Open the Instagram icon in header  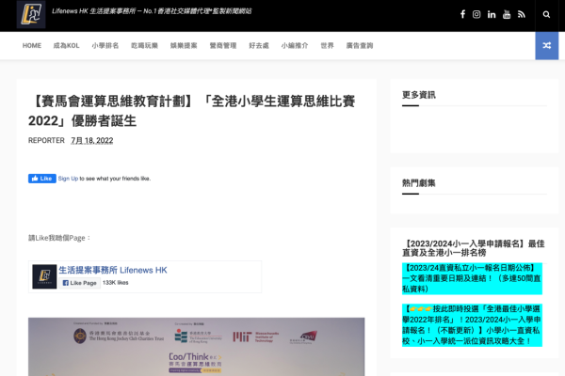(476, 15)
